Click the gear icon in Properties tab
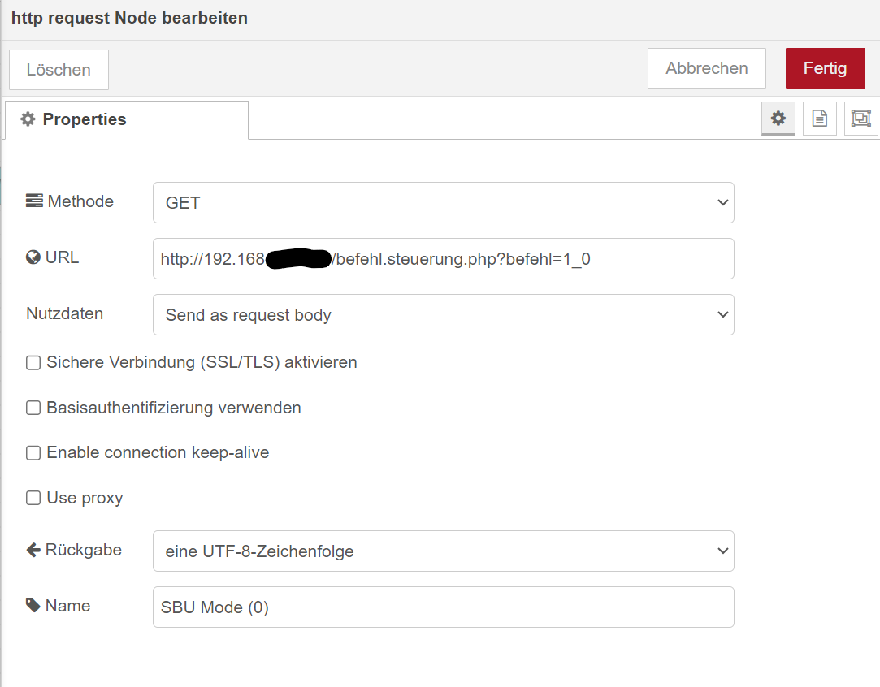This screenshot has height=687, width=880. [28, 119]
